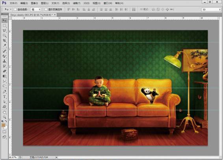The image size is (223, 160).
Task: Select the Pen tool
Action: pyautogui.click(x=4, y=92)
